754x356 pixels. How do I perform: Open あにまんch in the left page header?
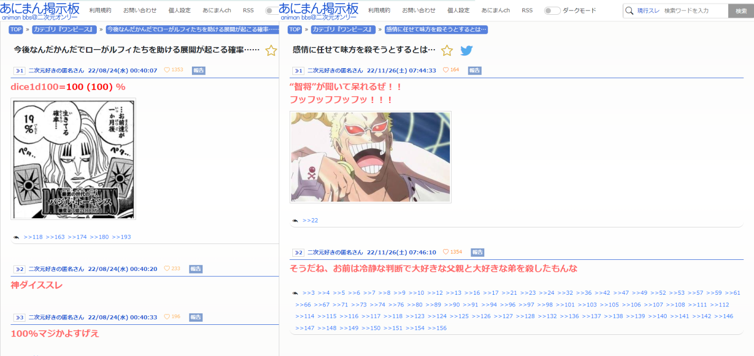(217, 11)
